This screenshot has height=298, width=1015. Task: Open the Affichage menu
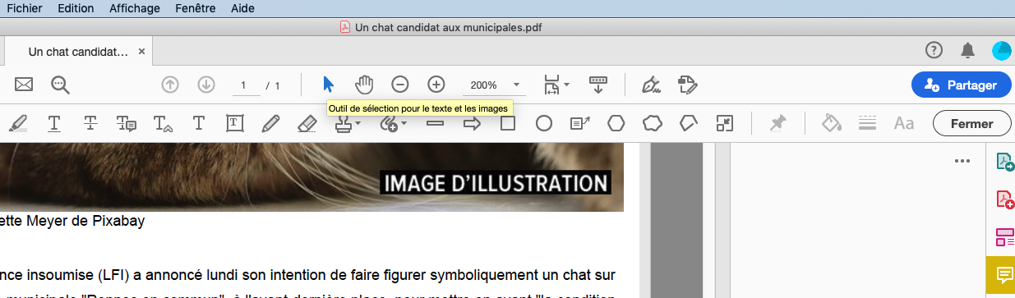pos(135,8)
